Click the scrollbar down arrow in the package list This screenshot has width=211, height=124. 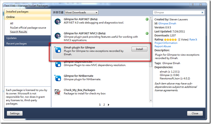point(151,100)
